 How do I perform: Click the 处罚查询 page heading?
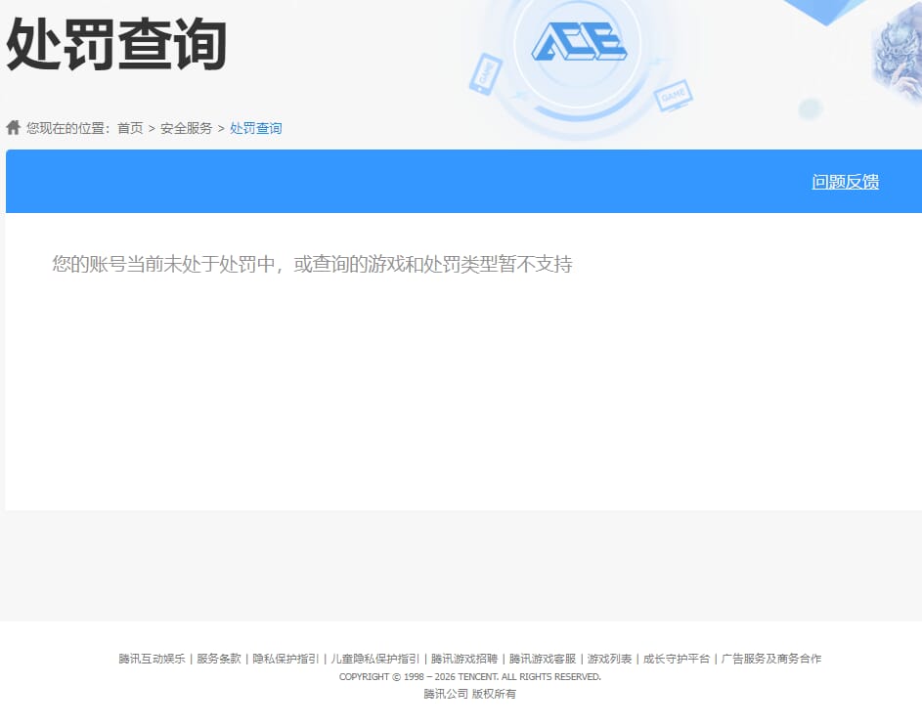[x=115, y=44]
